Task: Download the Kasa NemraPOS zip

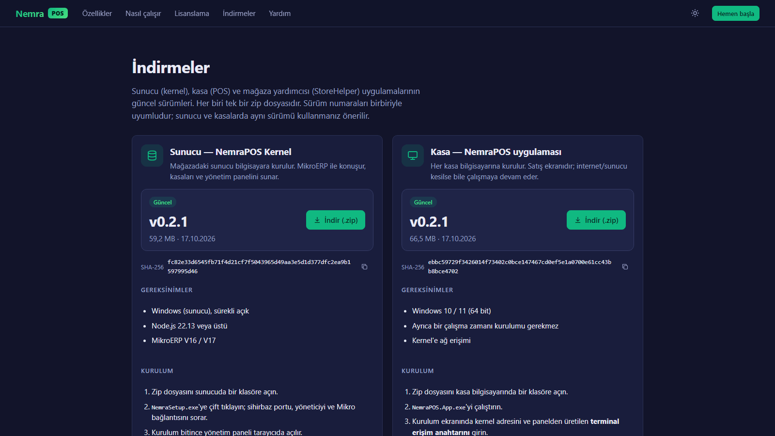Action: click(x=596, y=220)
